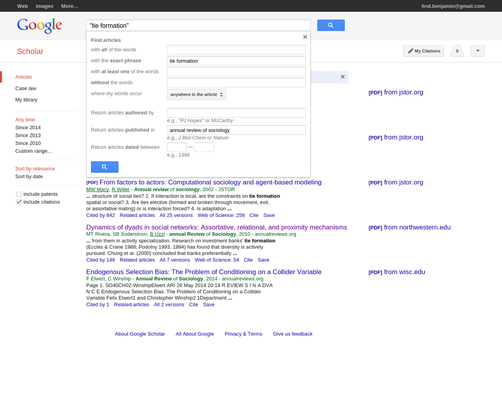The height and width of the screenshot is (401, 502).
Task: Close the advanced search panel
Action: pos(305,37)
